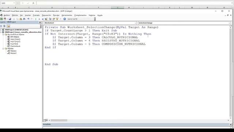234x132 pixels.
Task: Open the Project Explorer toolbar icon
Action: 50,19
